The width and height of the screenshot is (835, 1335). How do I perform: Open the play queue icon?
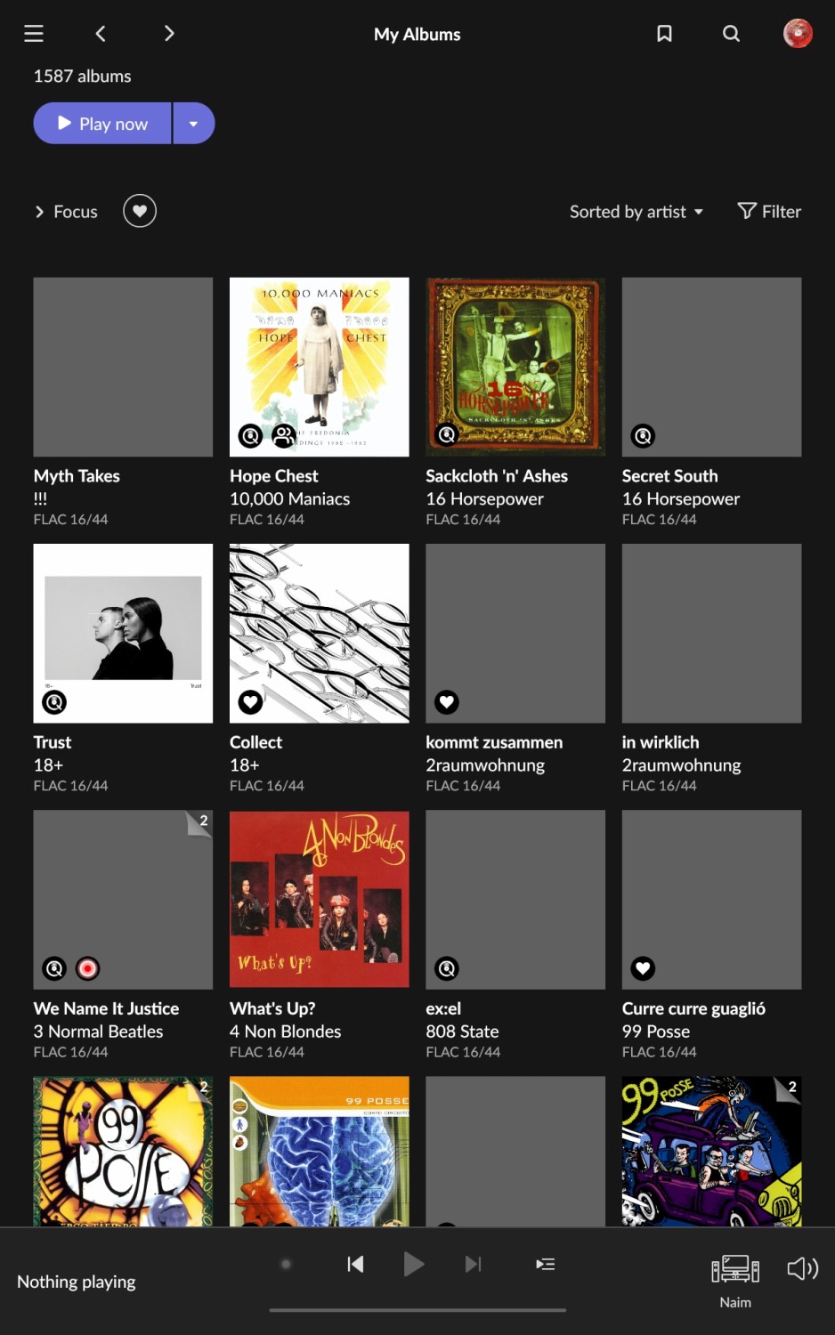coord(546,1264)
